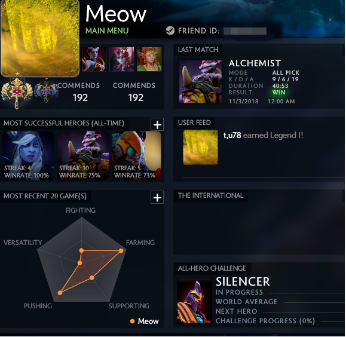Viewport: 346px width, 337px height.
Task: Open the Last Match tab header
Action: (198, 50)
